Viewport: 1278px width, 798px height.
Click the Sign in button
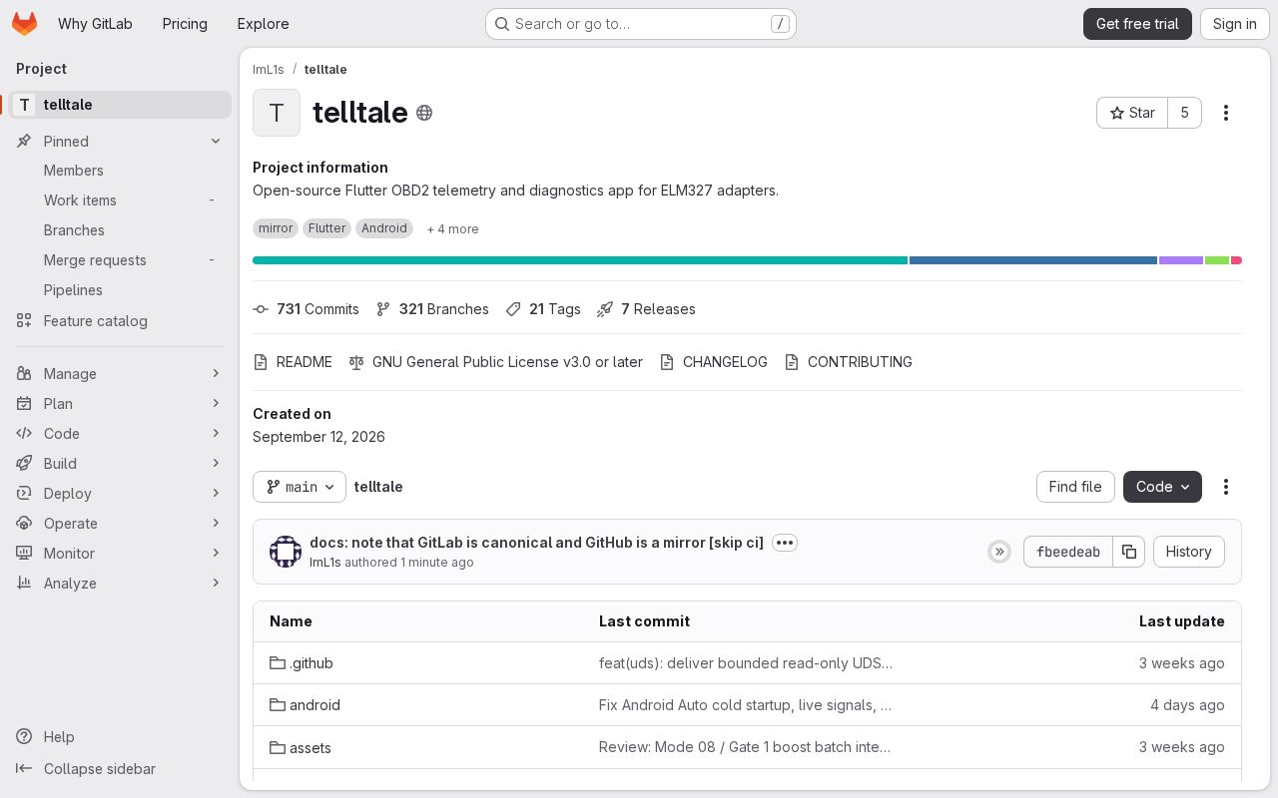(1235, 24)
